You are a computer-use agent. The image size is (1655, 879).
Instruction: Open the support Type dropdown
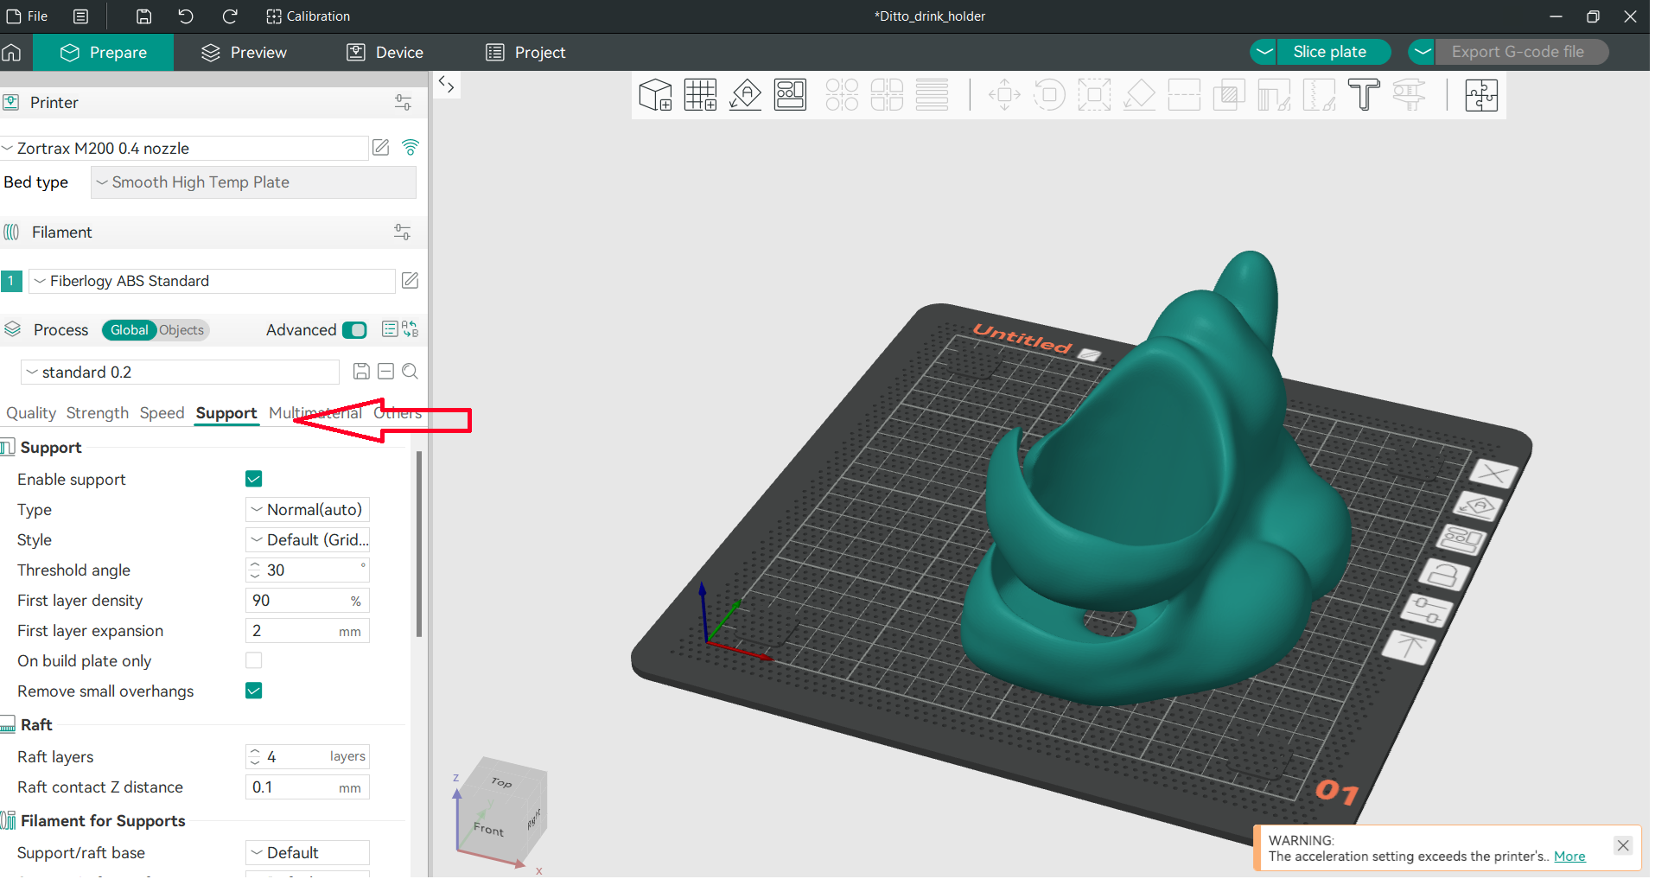(x=308, y=510)
